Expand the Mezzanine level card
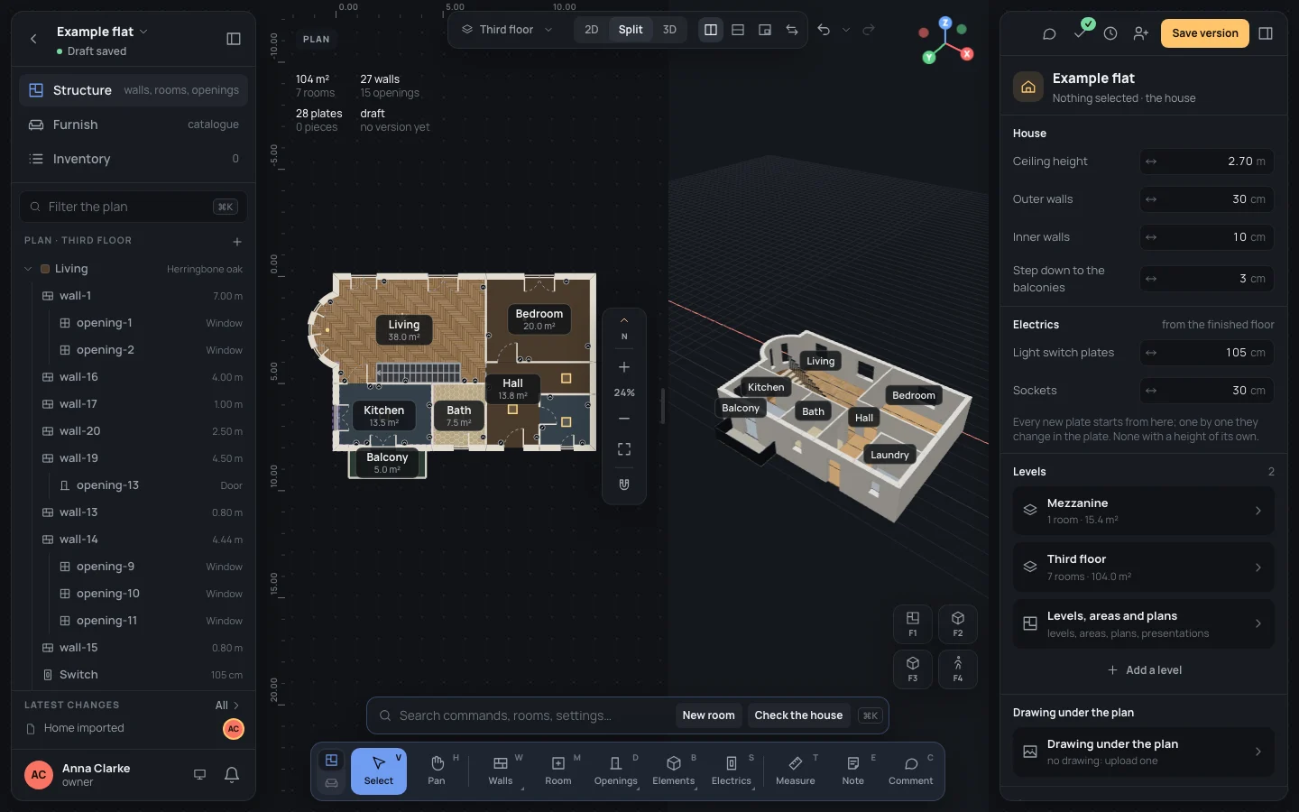The image size is (1299, 812). (x=1144, y=511)
